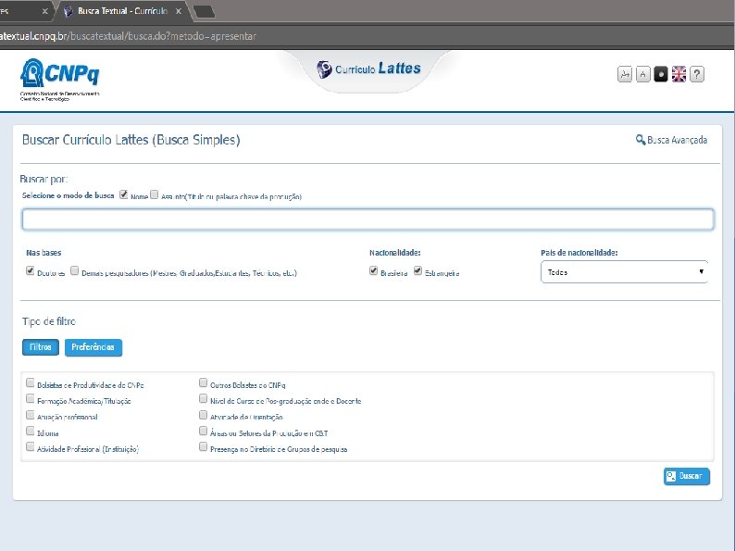Open País de nacionalidade dropdown
The width and height of the screenshot is (735, 551).
[x=624, y=272]
